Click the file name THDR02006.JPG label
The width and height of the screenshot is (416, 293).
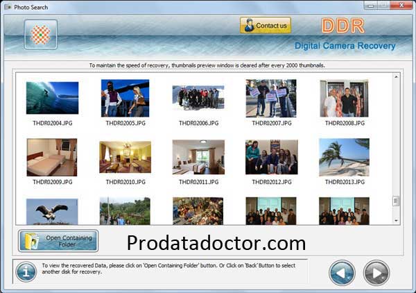[x=199, y=123]
